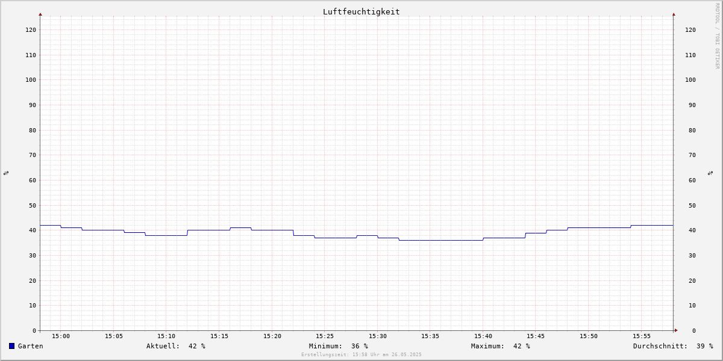This screenshot has width=723, height=361.
Task: Click the 50 label on left axis
Action: point(33,206)
